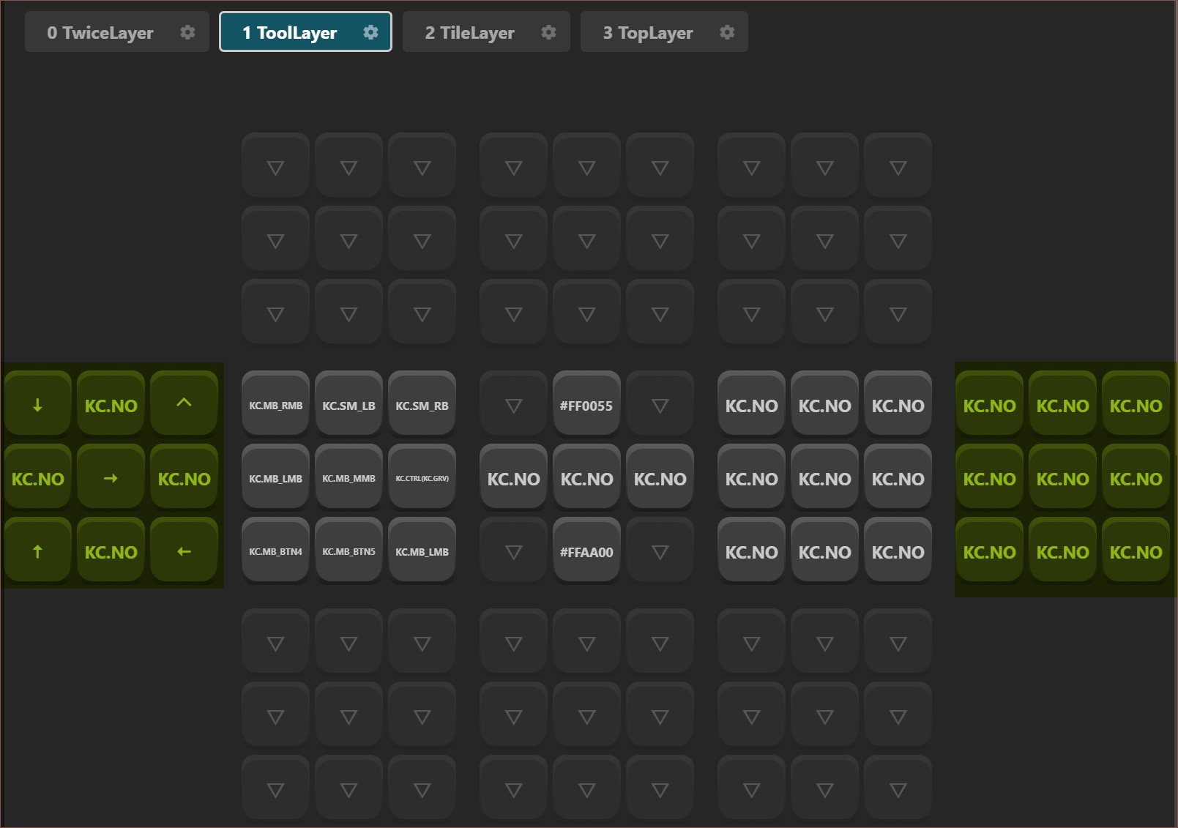Screen dimensions: 1178x828
Task: Select the up arrow key
Action: (37, 551)
